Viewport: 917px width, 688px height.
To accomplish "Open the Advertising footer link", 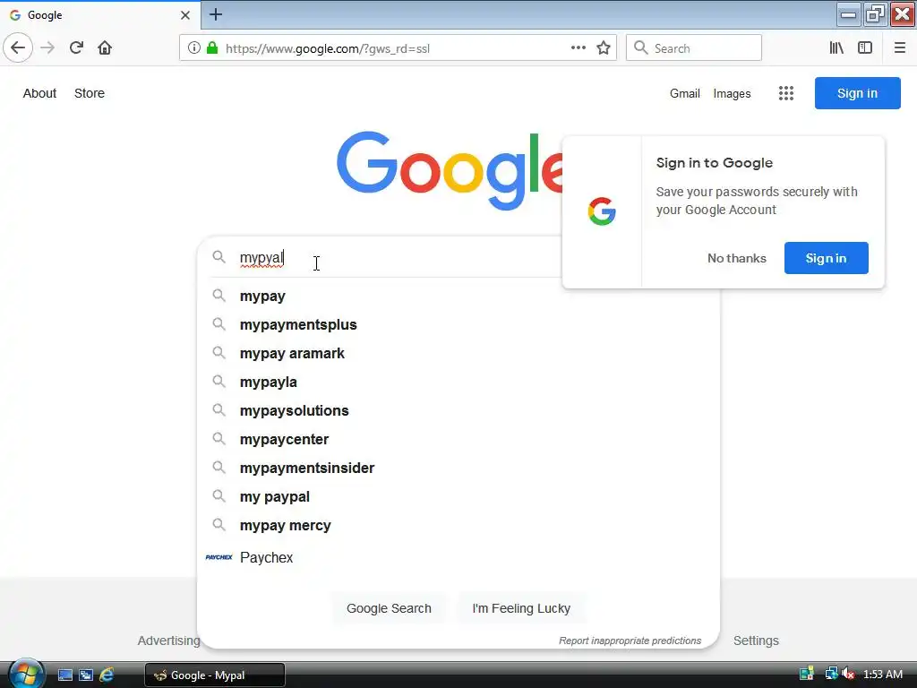I will coord(168,641).
